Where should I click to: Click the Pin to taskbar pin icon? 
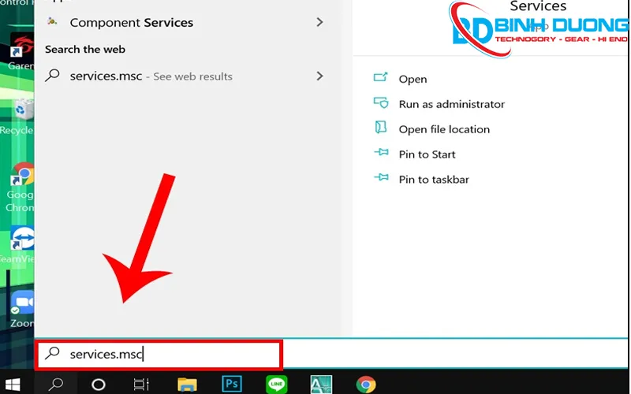click(x=381, y=177)
